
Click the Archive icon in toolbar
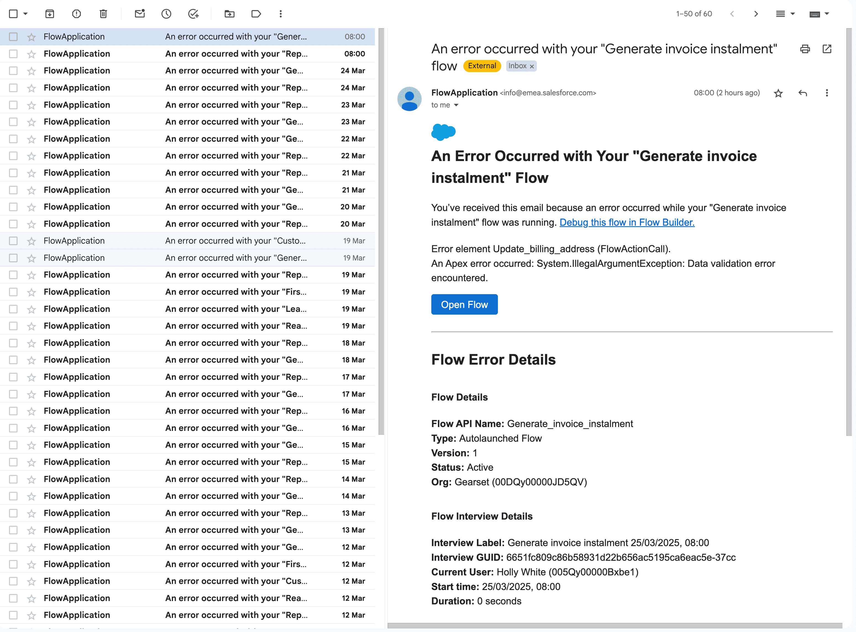point(50,14)
